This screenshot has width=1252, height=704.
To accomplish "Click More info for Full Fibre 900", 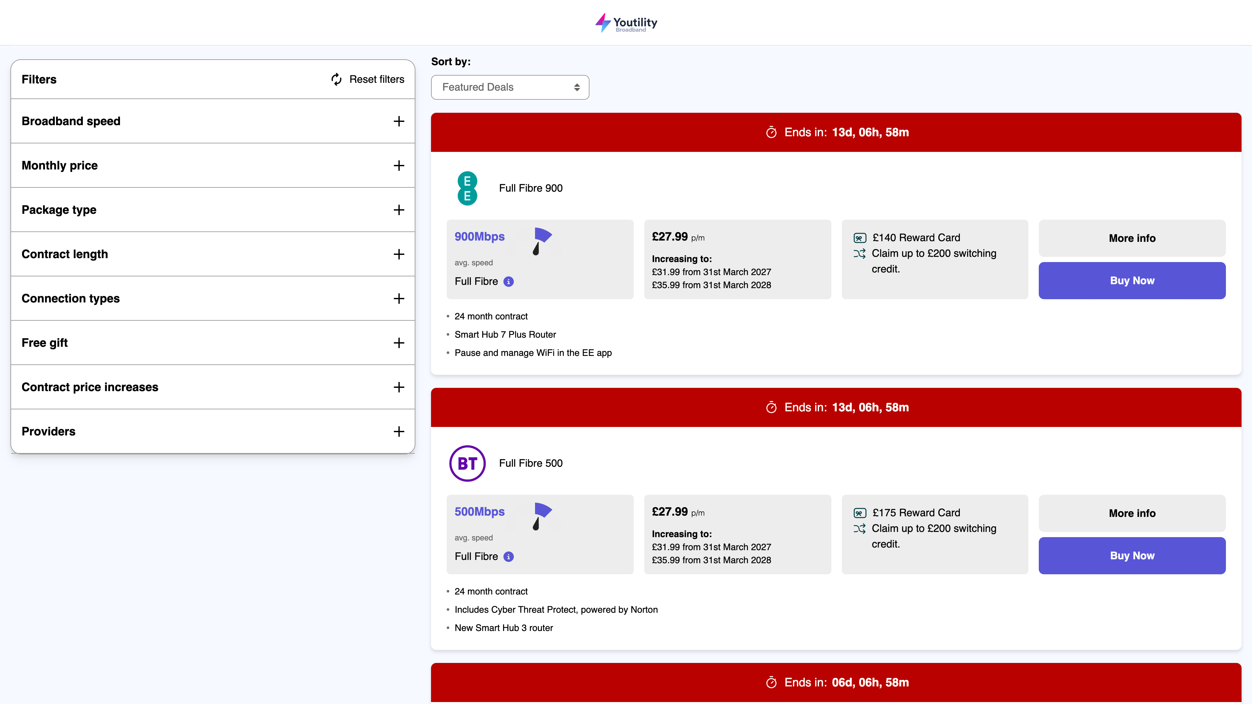I will (1132, 238).
